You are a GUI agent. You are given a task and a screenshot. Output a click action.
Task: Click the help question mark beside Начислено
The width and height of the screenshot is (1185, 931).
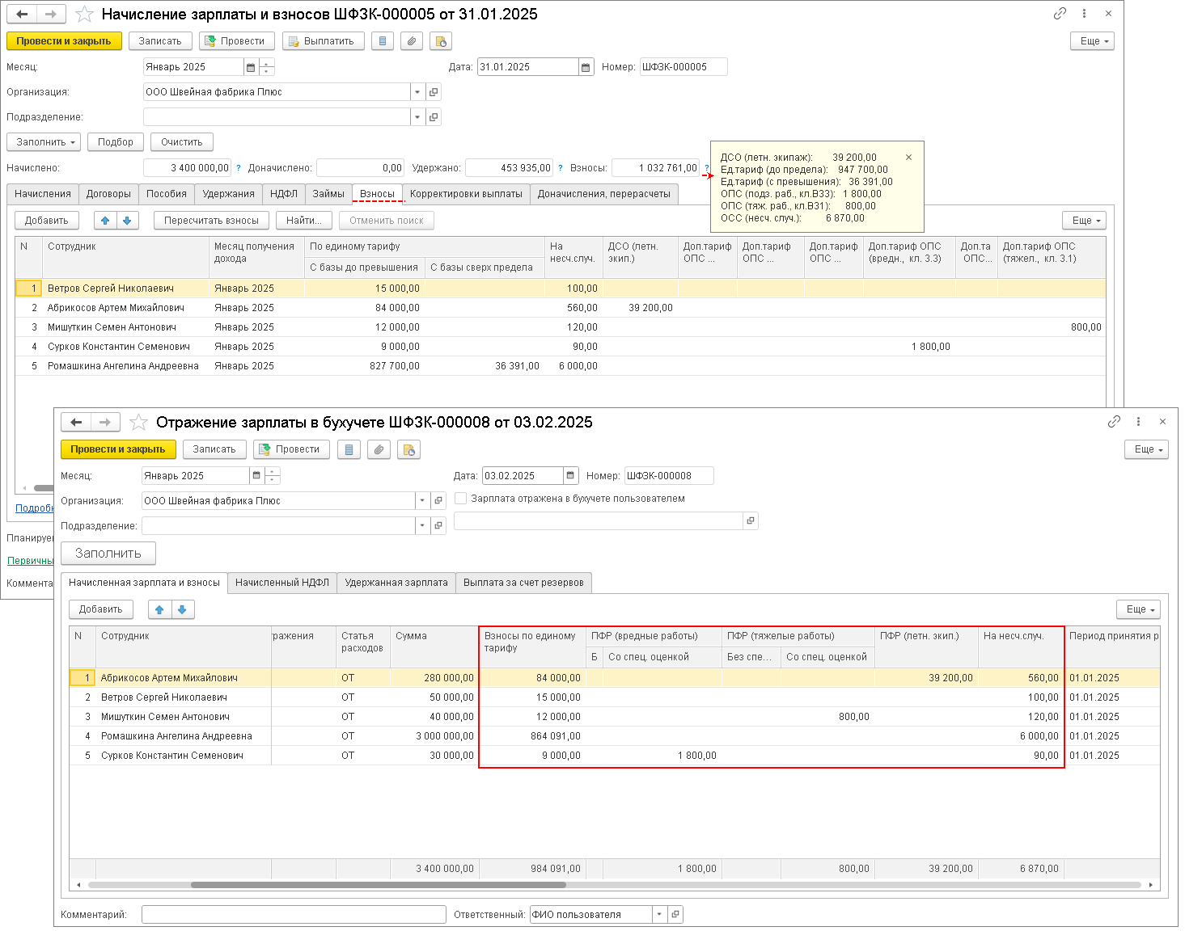point(239,168)
